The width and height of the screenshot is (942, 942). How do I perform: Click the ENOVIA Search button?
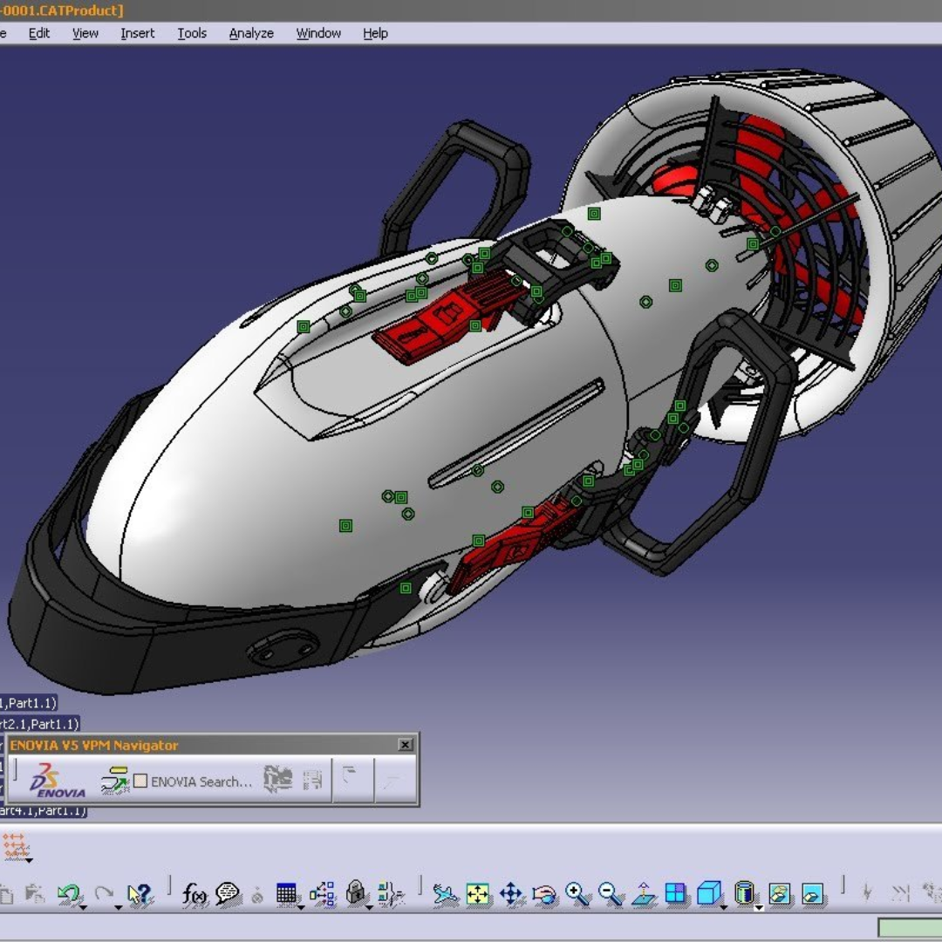[x=201, y=782]
